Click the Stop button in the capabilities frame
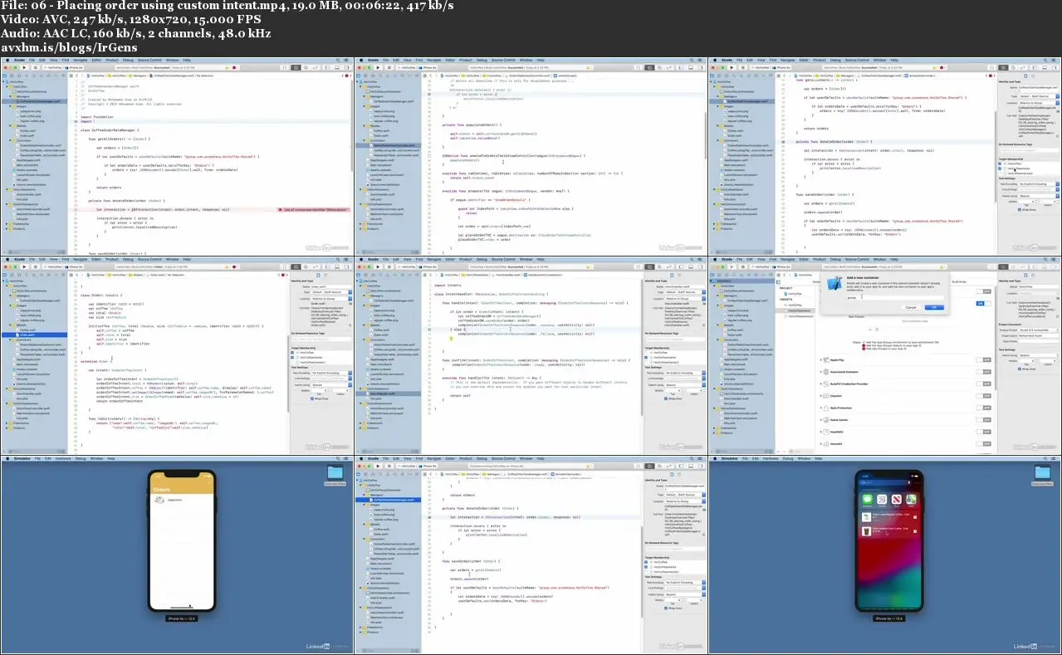1062x655 pixels. click(x=743, y=266)
